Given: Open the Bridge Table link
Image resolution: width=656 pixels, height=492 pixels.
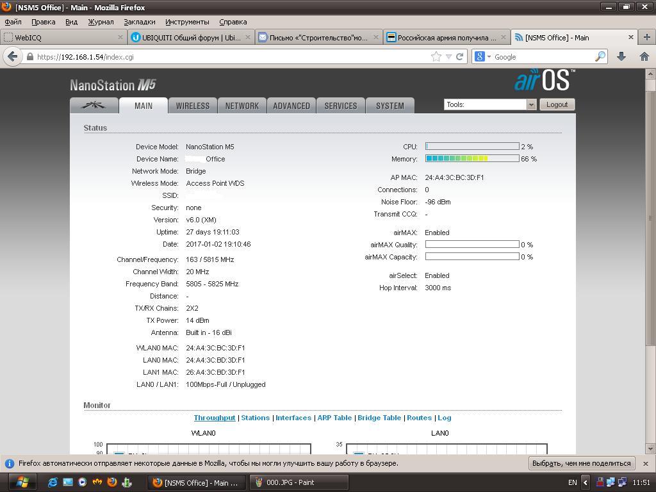Looking at the screenshot, I should coord(379,418).
